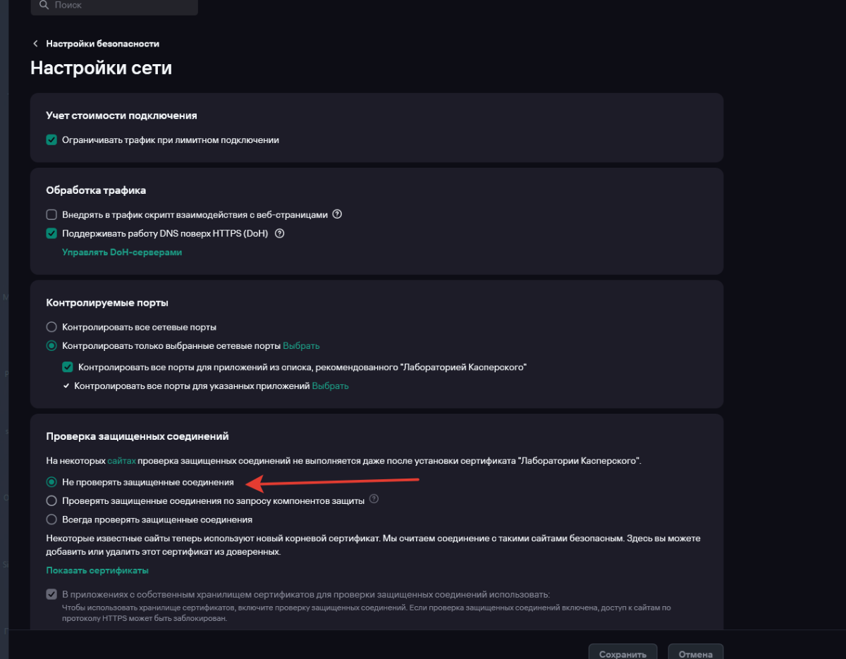
Task: Click Выбрать link for specified applications
Action: point(331,386)
